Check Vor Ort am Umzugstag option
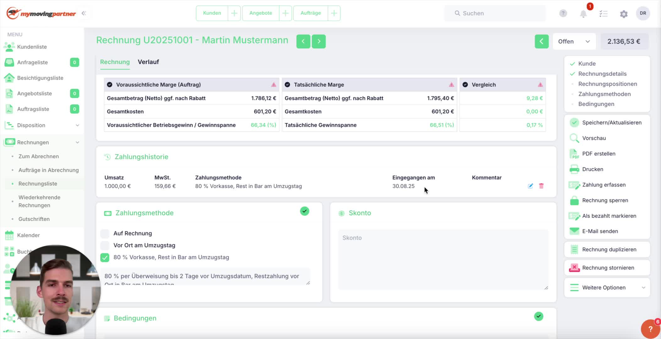The height and width of the screenshot is (339, 661). pyautogui.click(x=105, y=245)
